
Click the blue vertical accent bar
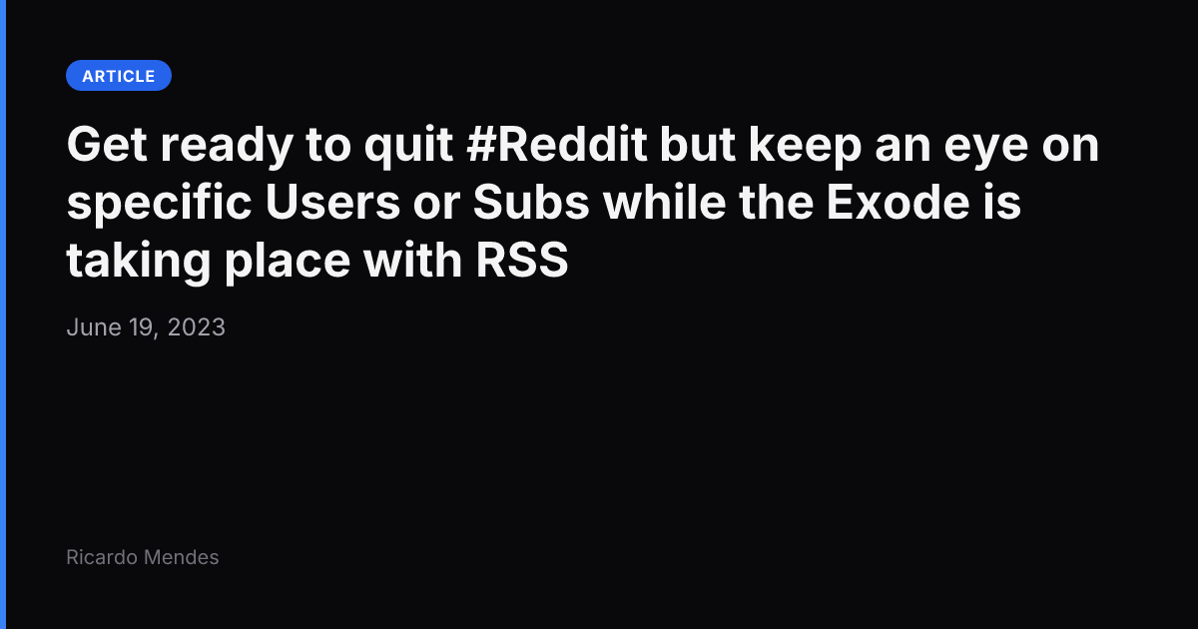tap(3, 314)
